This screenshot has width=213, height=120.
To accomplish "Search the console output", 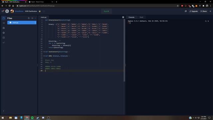I will [206, 21].
